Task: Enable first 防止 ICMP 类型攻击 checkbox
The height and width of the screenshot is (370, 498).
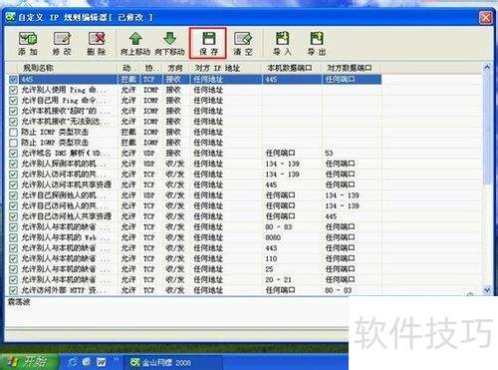Action: pos(13,133)
